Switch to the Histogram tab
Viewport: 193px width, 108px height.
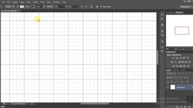170,13
